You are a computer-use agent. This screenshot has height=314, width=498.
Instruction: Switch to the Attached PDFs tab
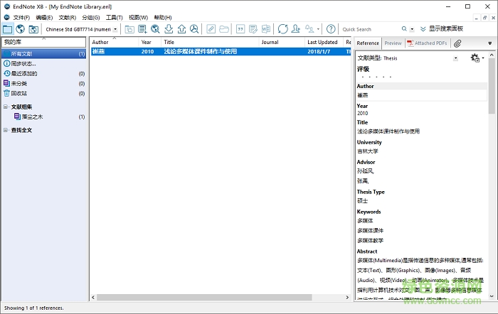click(x=427, y=43)
